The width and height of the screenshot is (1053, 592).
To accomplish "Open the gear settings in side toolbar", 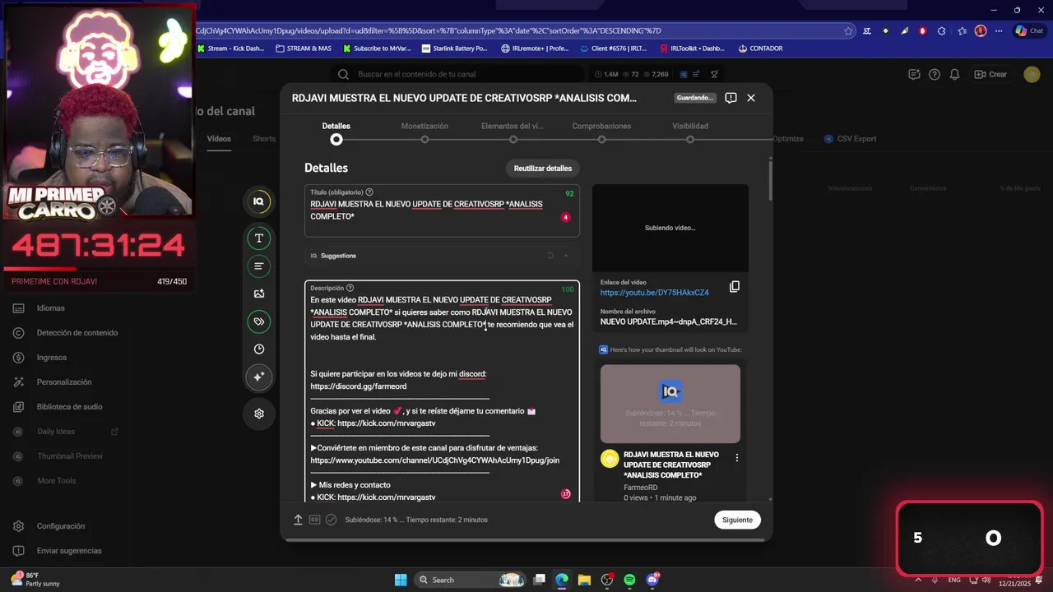I will point(259,414).
